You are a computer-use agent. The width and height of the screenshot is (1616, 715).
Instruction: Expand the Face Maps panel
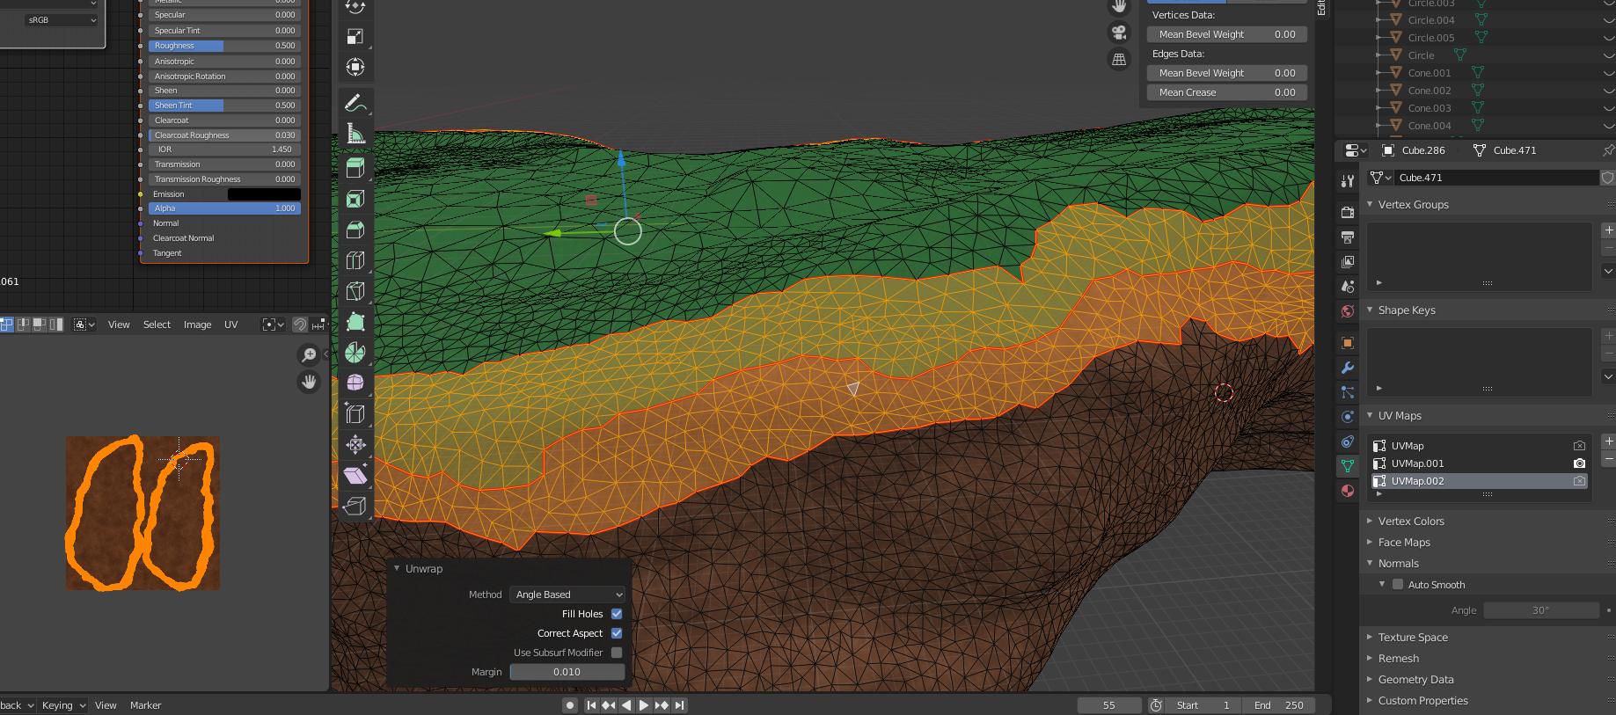click(x=1370, y=542)
